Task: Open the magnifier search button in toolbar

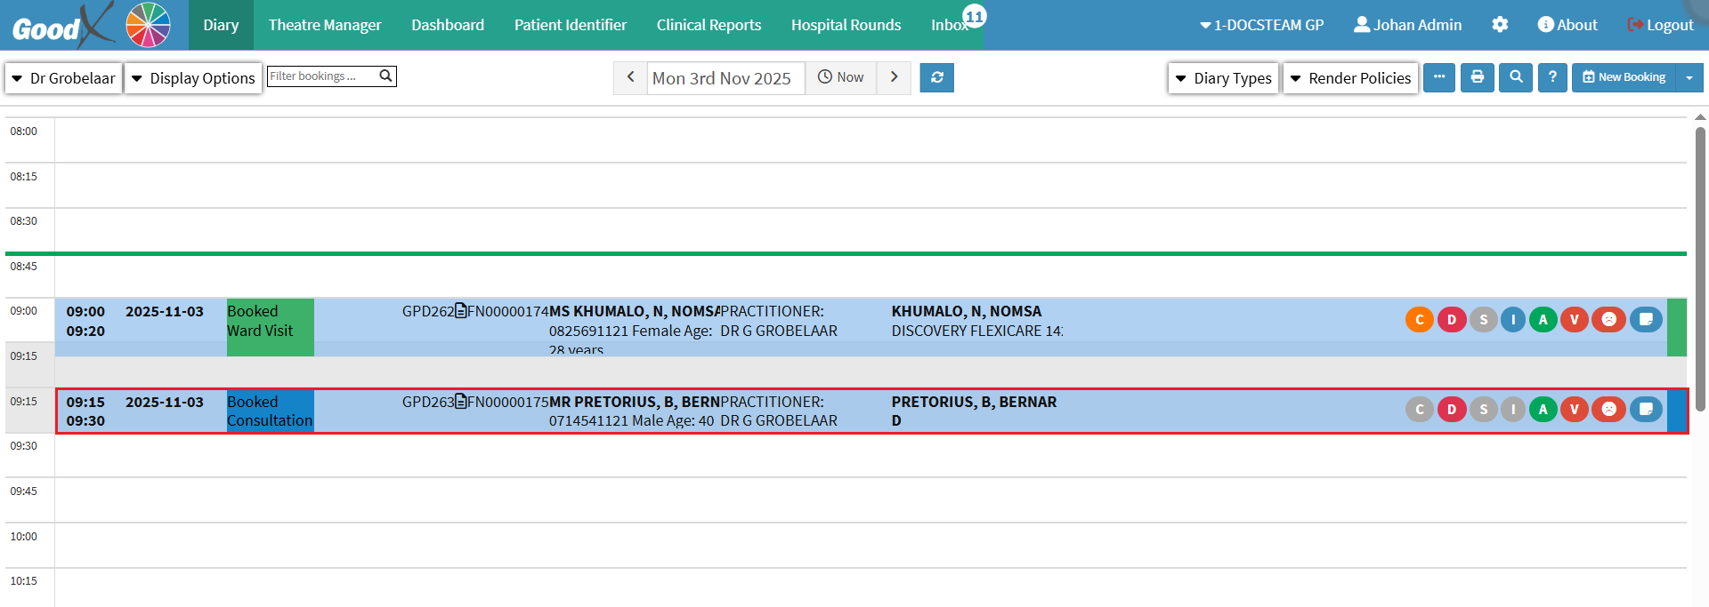Action: tap(1515, 77)
